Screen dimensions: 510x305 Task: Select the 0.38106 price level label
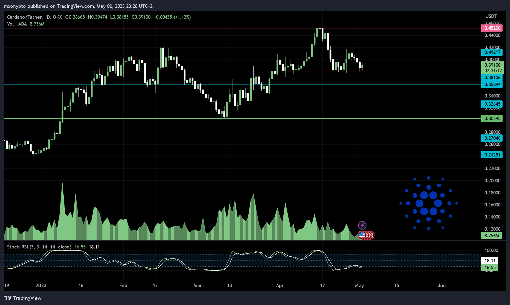click(492, 78)
